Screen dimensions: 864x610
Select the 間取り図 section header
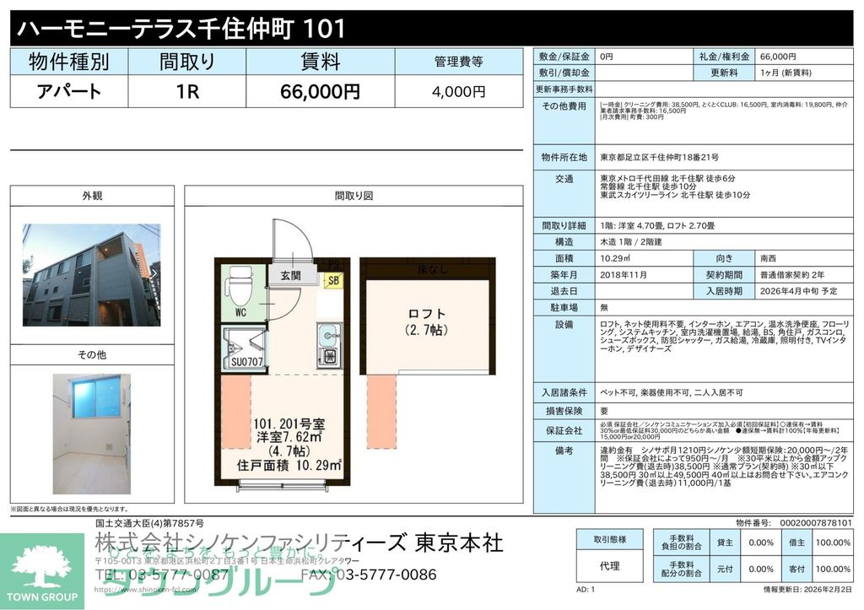coord(353,196)
